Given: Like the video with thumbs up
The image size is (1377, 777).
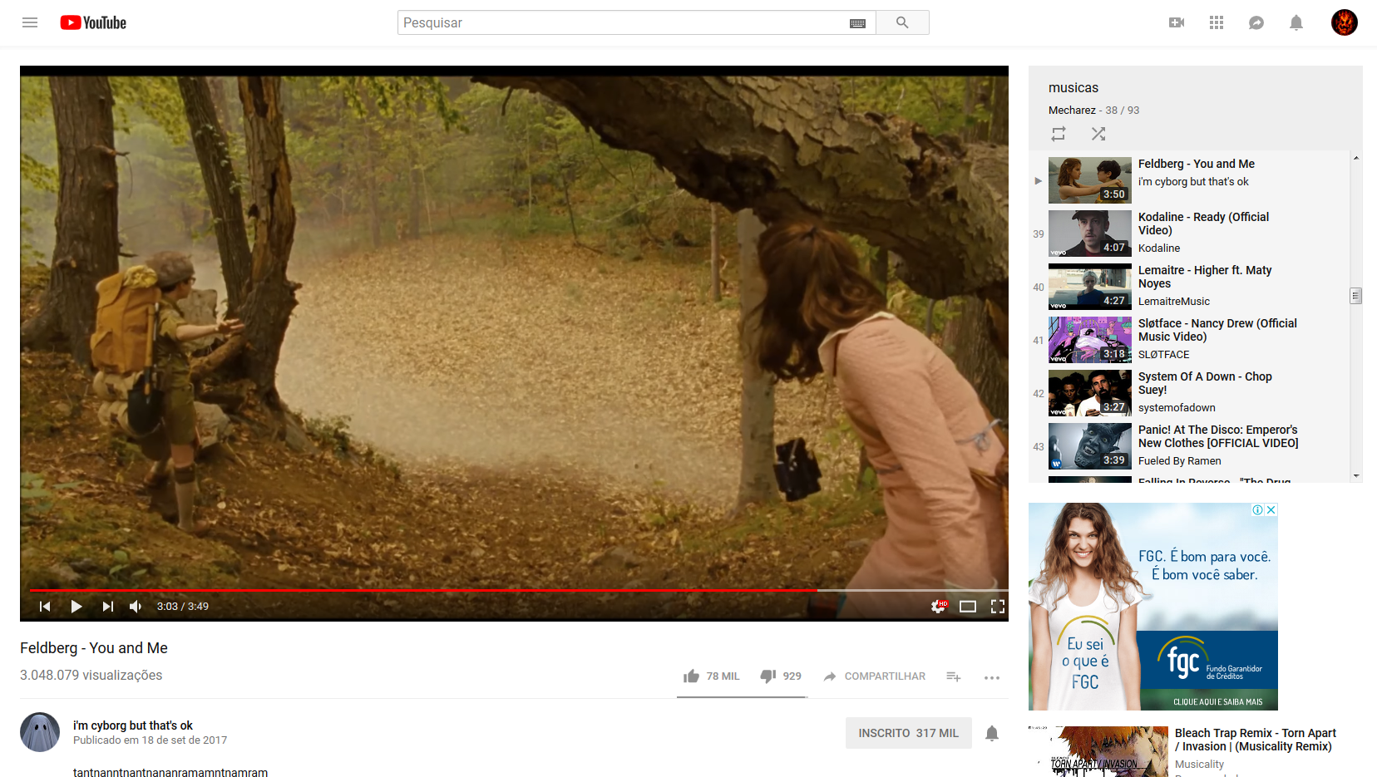Looking at the screenshot, I should pos(711,676).
